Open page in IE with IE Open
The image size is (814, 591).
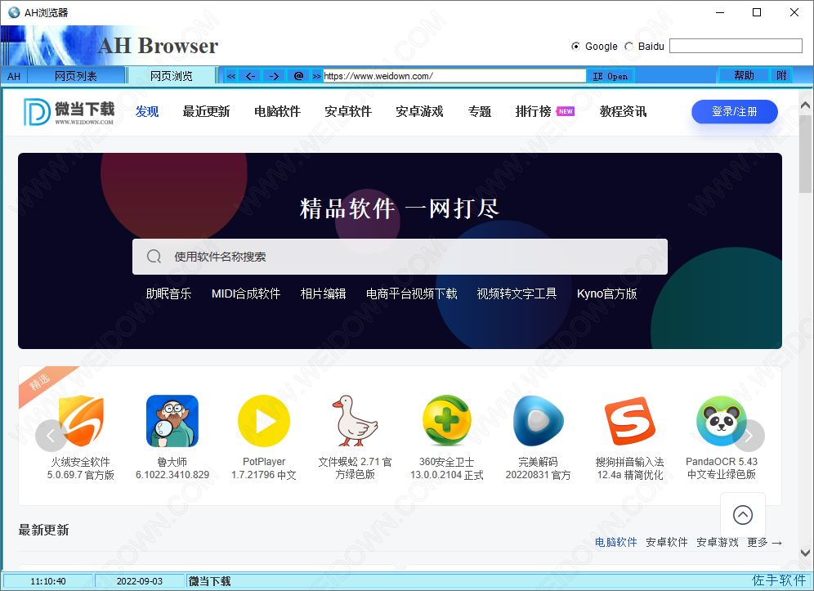(610, 76)
